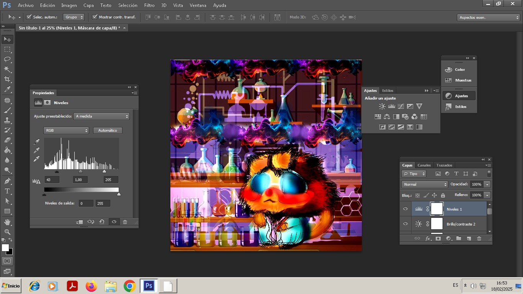
Task: Toggle lock transparent pixels
Action: (x=418, y=195)
